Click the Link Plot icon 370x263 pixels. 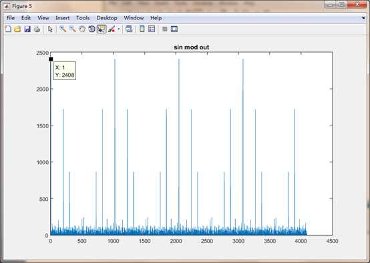129,29
